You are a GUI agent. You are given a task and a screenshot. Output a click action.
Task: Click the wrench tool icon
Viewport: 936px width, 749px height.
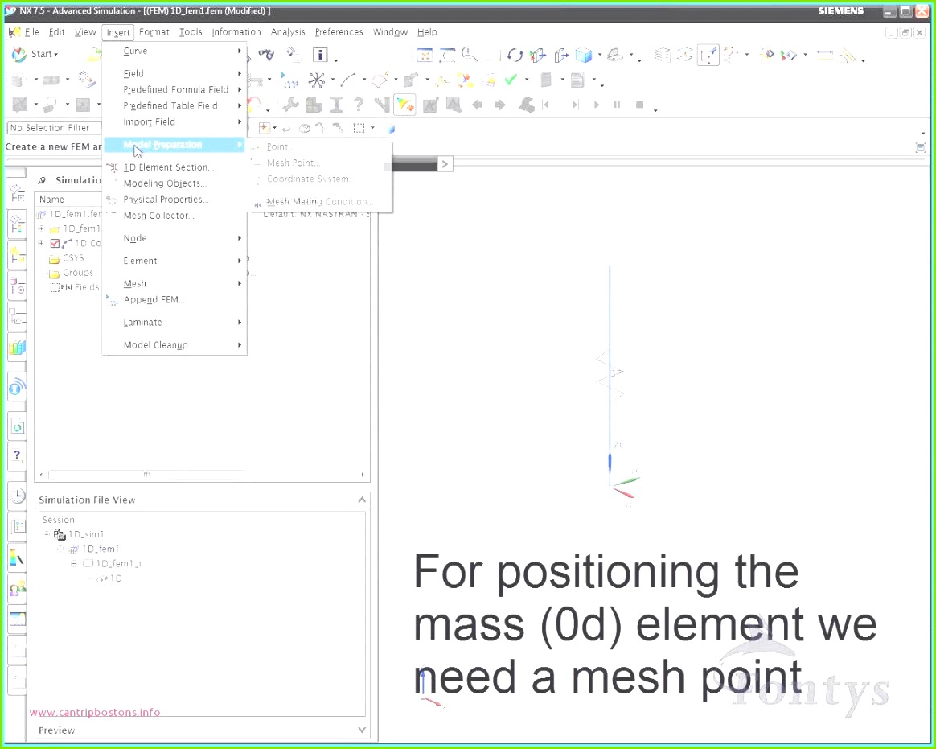(x=291, y=105)
